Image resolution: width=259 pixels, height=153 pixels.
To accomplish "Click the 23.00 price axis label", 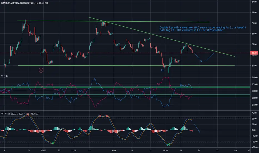I will tap(254, 44).
